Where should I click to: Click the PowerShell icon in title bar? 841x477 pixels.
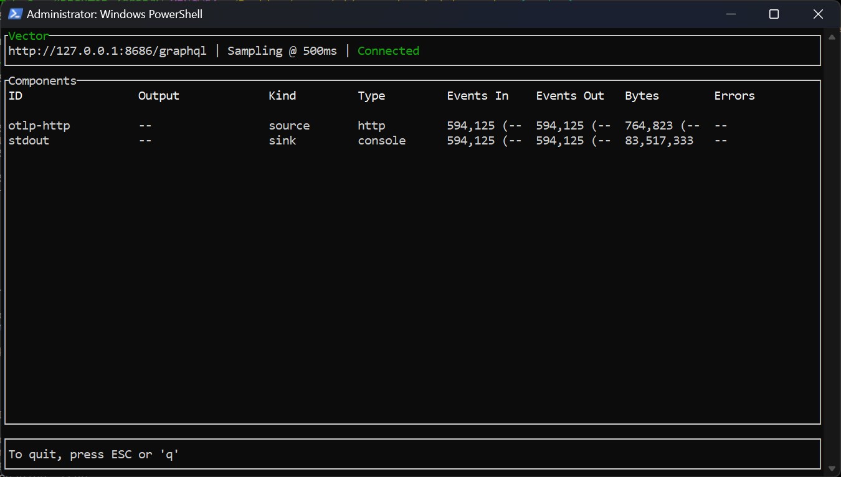click(x=15, y=14)
